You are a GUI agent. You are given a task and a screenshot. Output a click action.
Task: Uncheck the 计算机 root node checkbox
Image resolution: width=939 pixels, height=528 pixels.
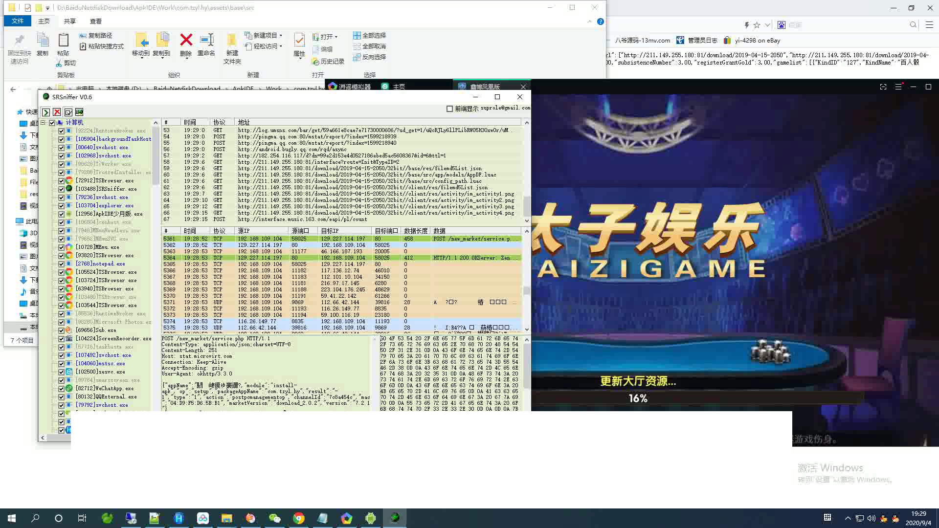click(x=52, y=123)
